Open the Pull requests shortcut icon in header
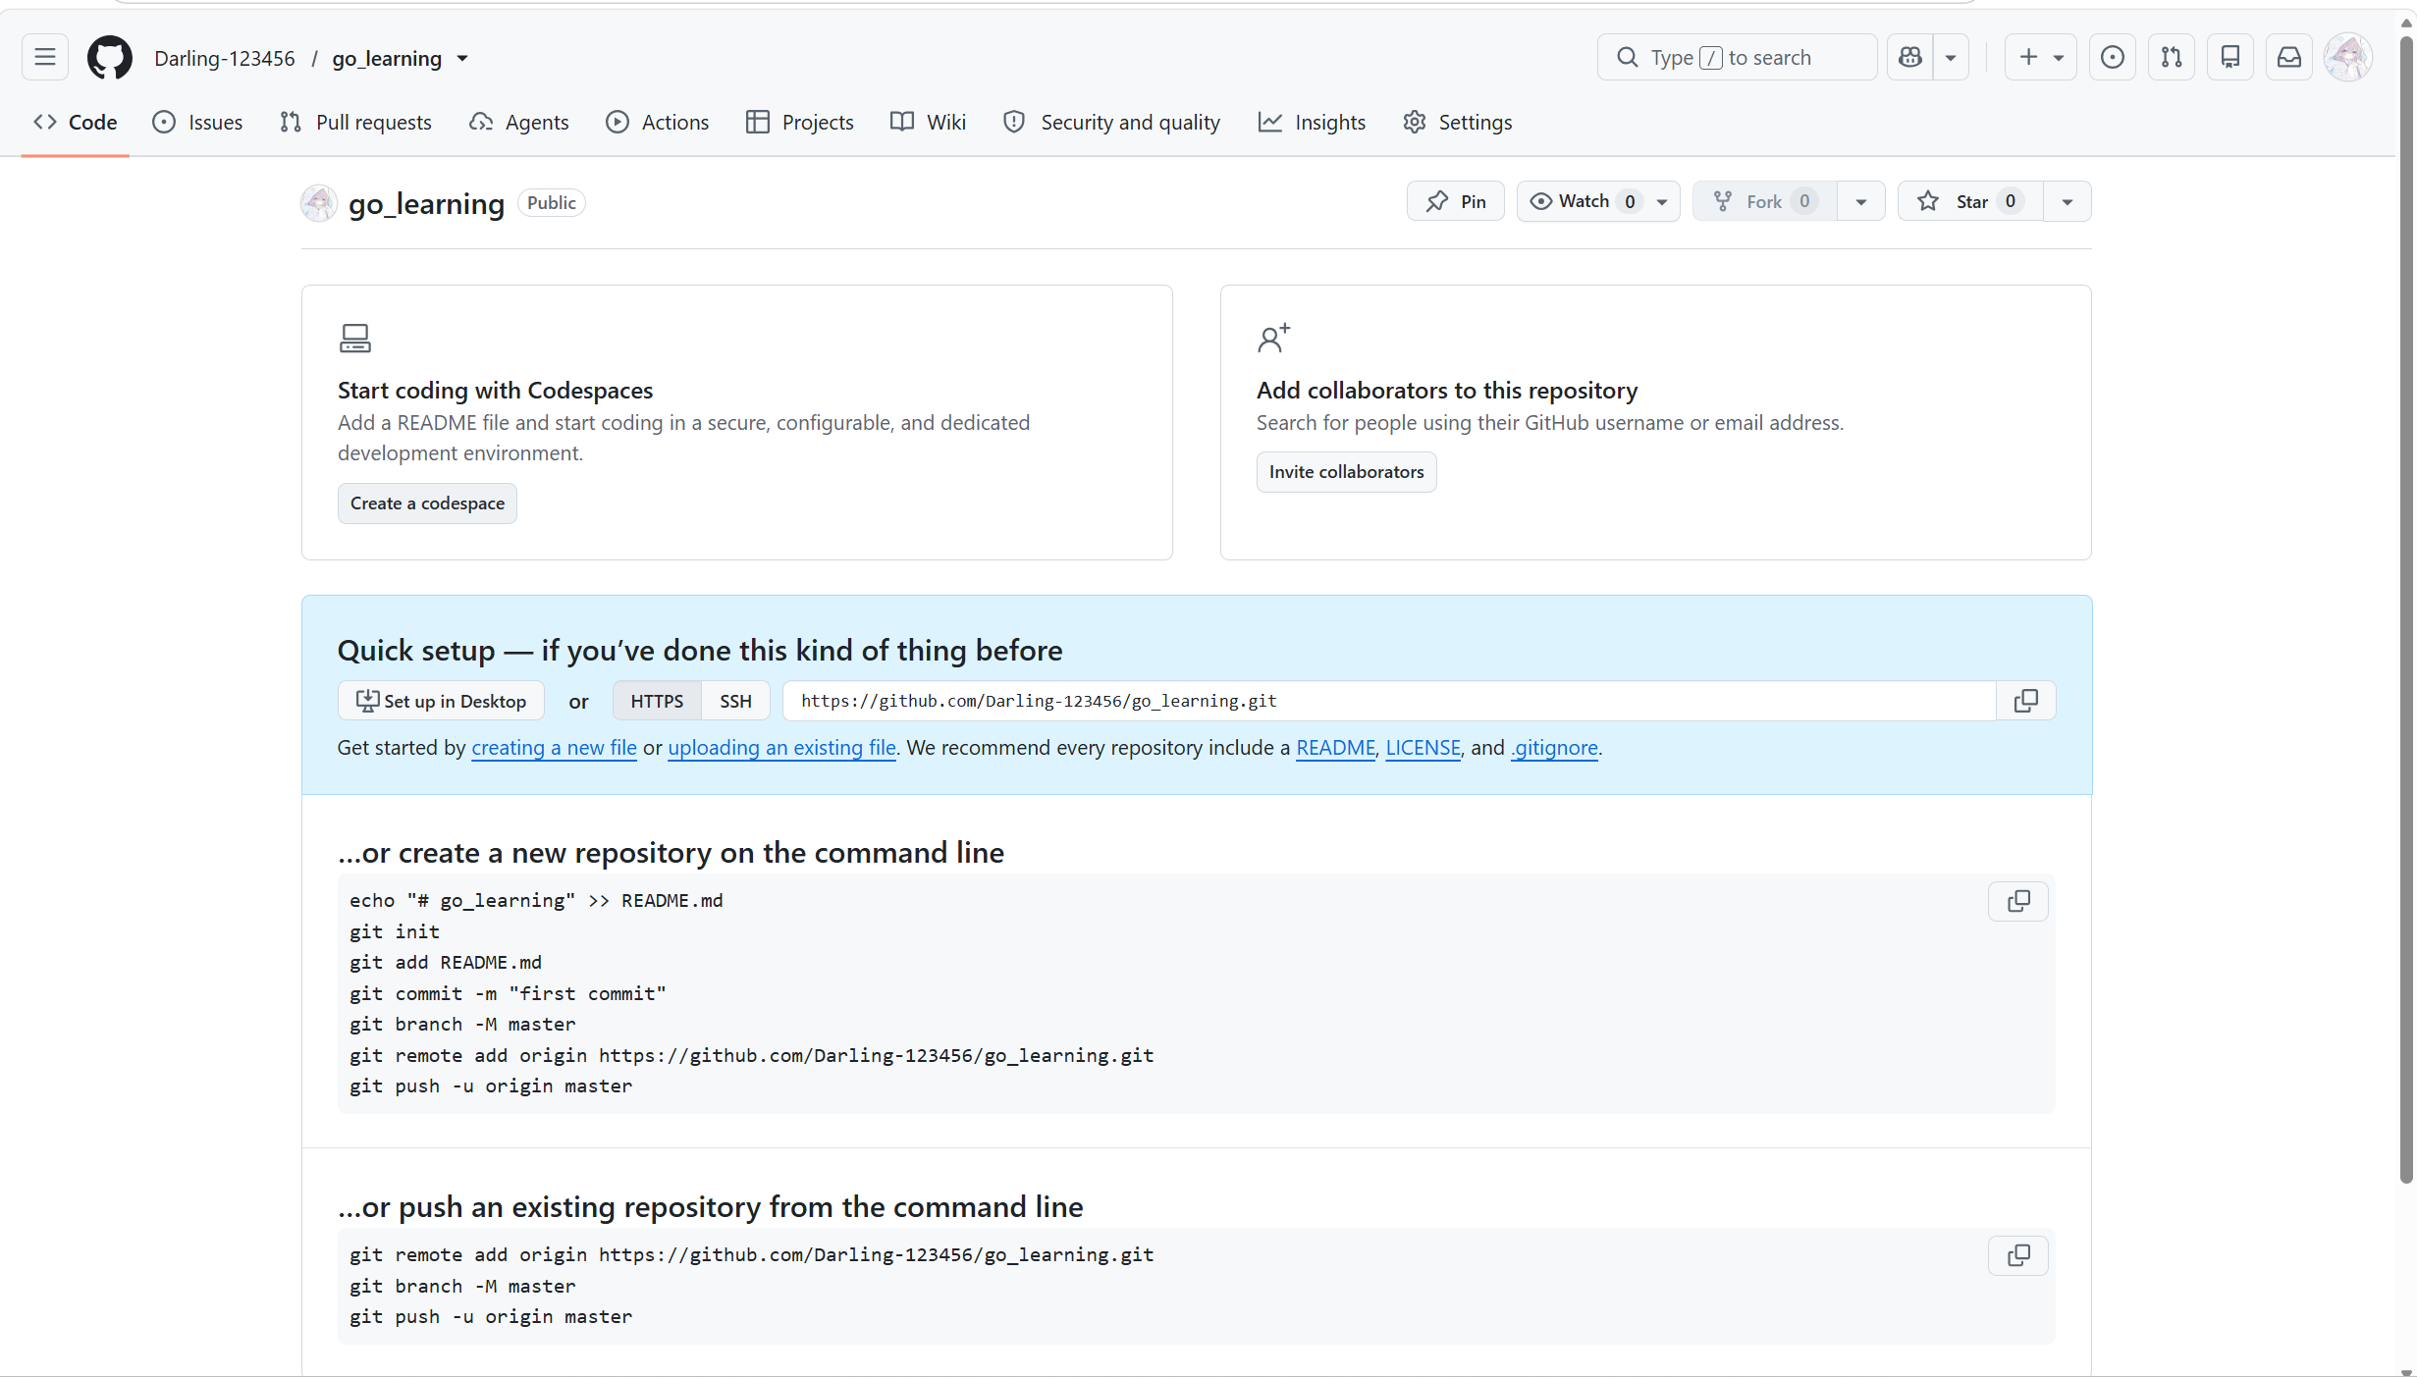Screen dimensions: 2417x1377 click(2172, 58)
